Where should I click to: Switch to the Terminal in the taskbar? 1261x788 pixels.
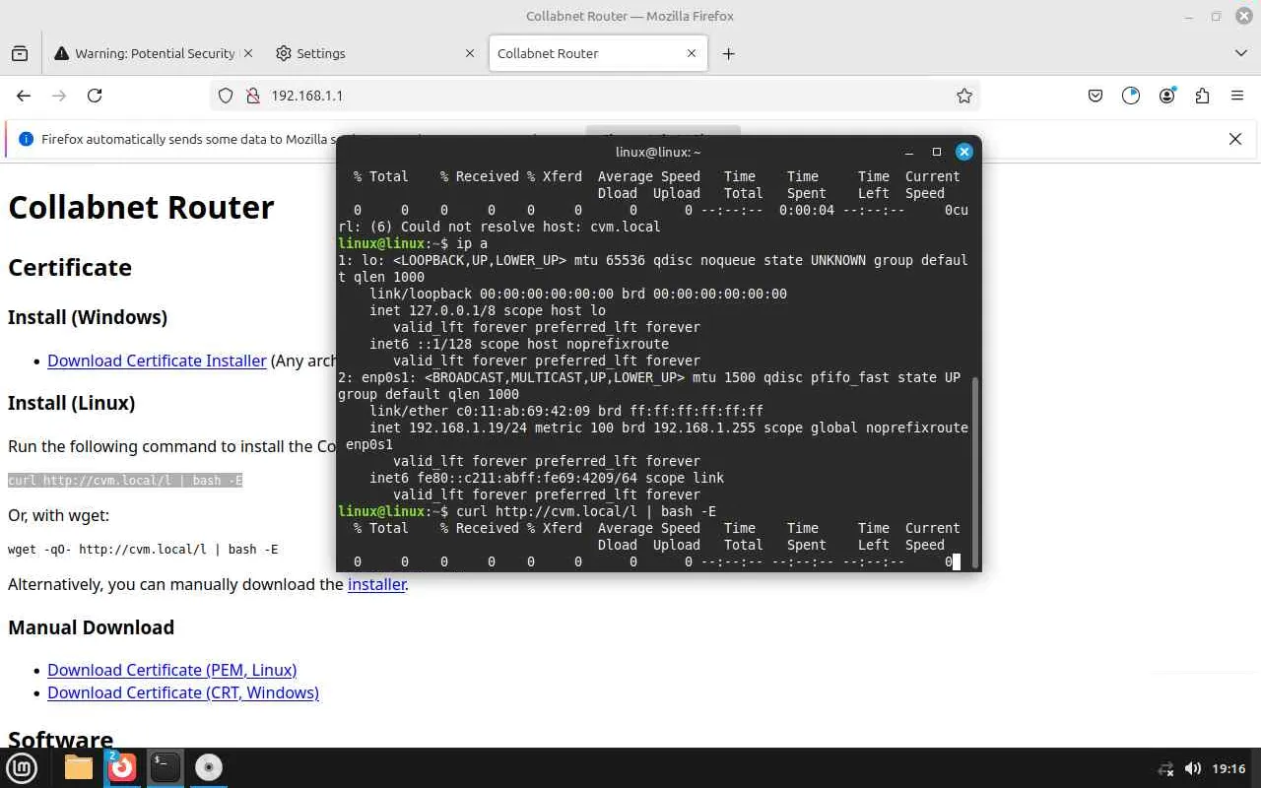click(166, 767)
